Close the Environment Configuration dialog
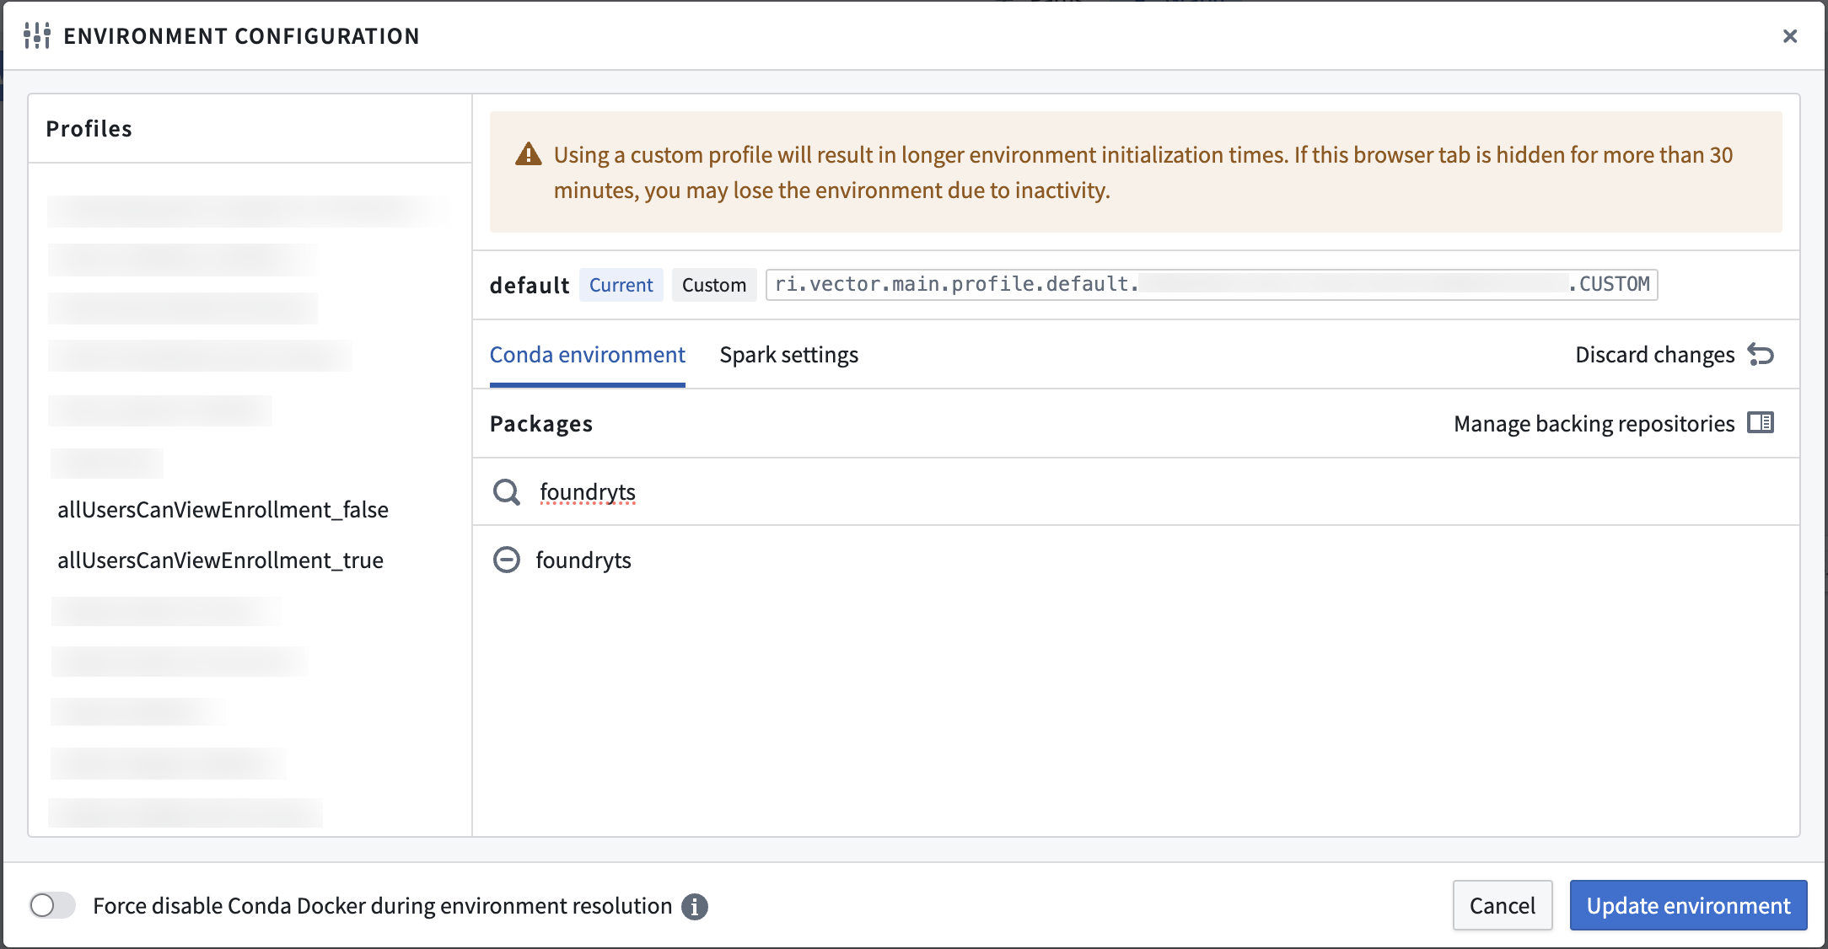Viewport: 1828px width, 949px height. point(1789,36)
